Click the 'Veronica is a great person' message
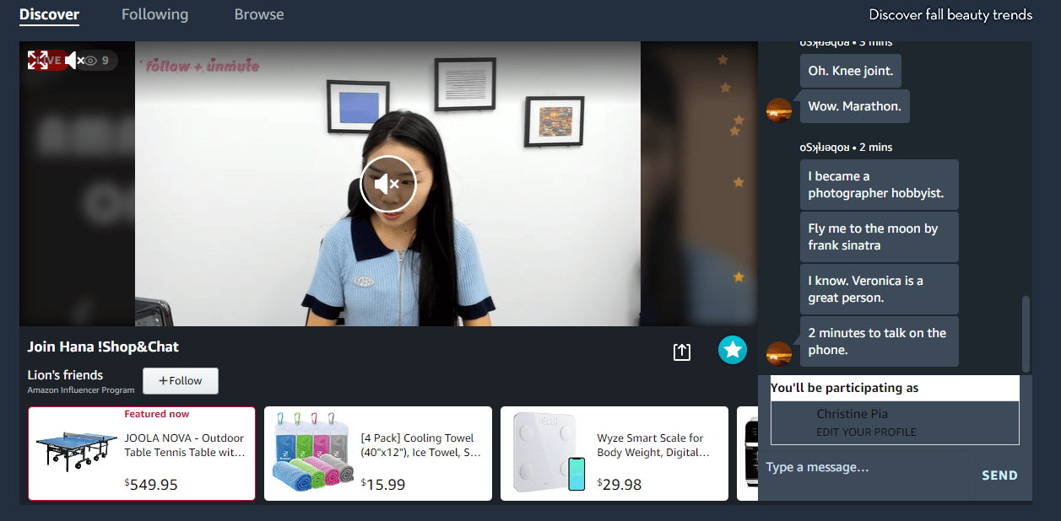The image size is (1061, 521). coord(879,289)
